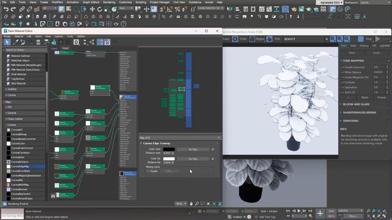Click the Play animation button
The width and height of the screenshot is (392, 220).
299,211
